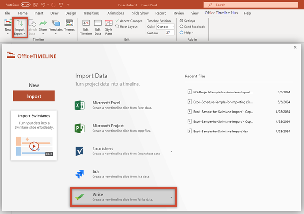This screenshot has width=304, height=214.
Task: Click the New timeline ribbon icon
Action: [8, 22]
